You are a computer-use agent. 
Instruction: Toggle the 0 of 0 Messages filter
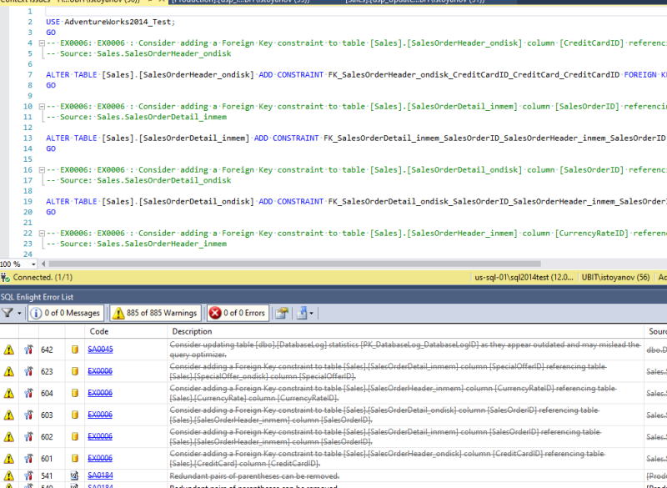pyautogui.click(x=66, y=313)
